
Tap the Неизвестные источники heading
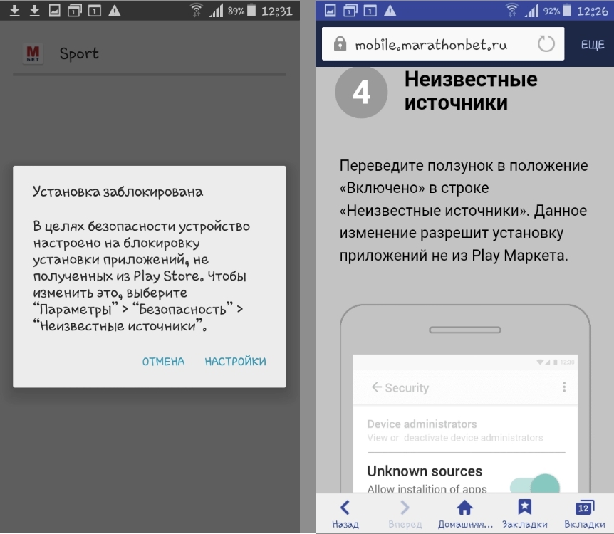[x=471, y=91]
